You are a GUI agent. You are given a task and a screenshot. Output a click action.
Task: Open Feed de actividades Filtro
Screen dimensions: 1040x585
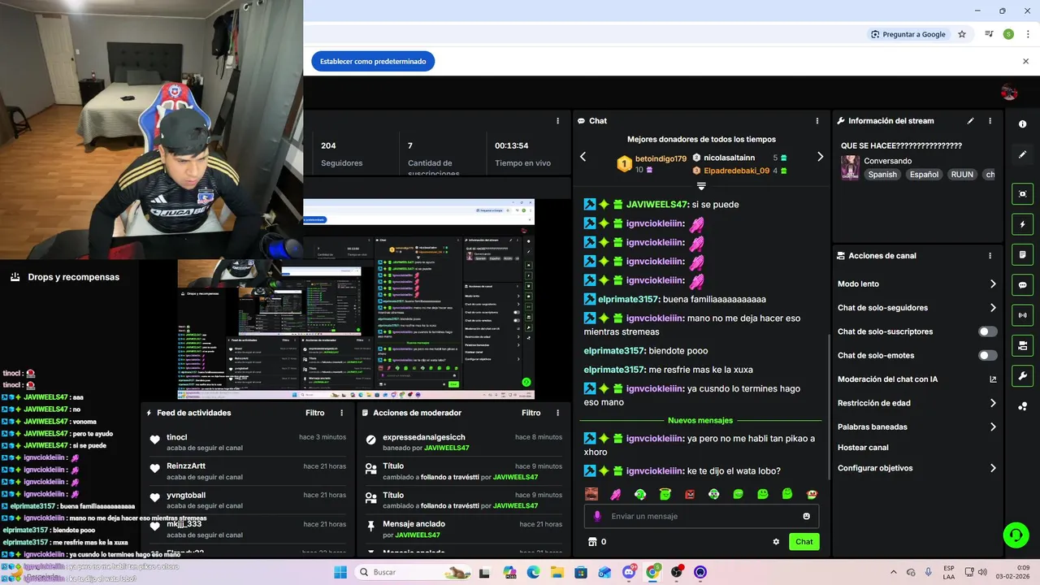[x=314, y=413]
